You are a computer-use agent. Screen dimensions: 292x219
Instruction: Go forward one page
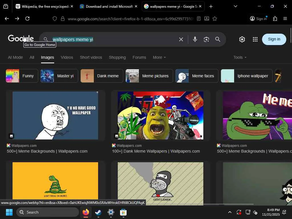tap(17, 19)
